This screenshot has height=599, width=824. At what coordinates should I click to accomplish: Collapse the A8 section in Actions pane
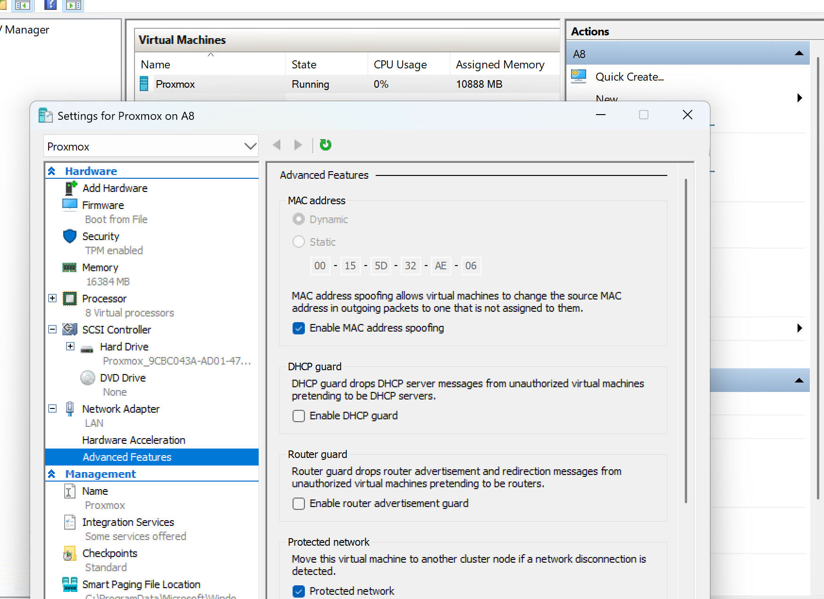[x=799, y=53]
